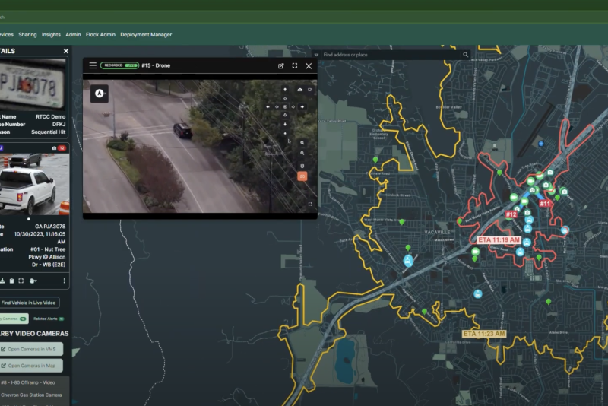608x406 pixels.
Task: Click the large blue vehicle marker west of Vacaville
Action: coord(408,261)
